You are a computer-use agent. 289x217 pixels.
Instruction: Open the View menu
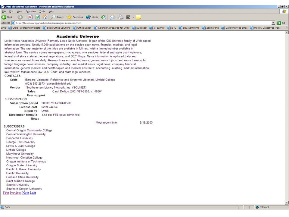point(20,11)
